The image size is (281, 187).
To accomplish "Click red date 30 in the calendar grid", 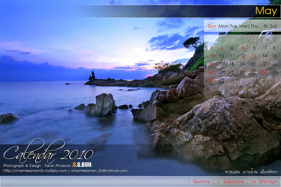I will 212,80.
